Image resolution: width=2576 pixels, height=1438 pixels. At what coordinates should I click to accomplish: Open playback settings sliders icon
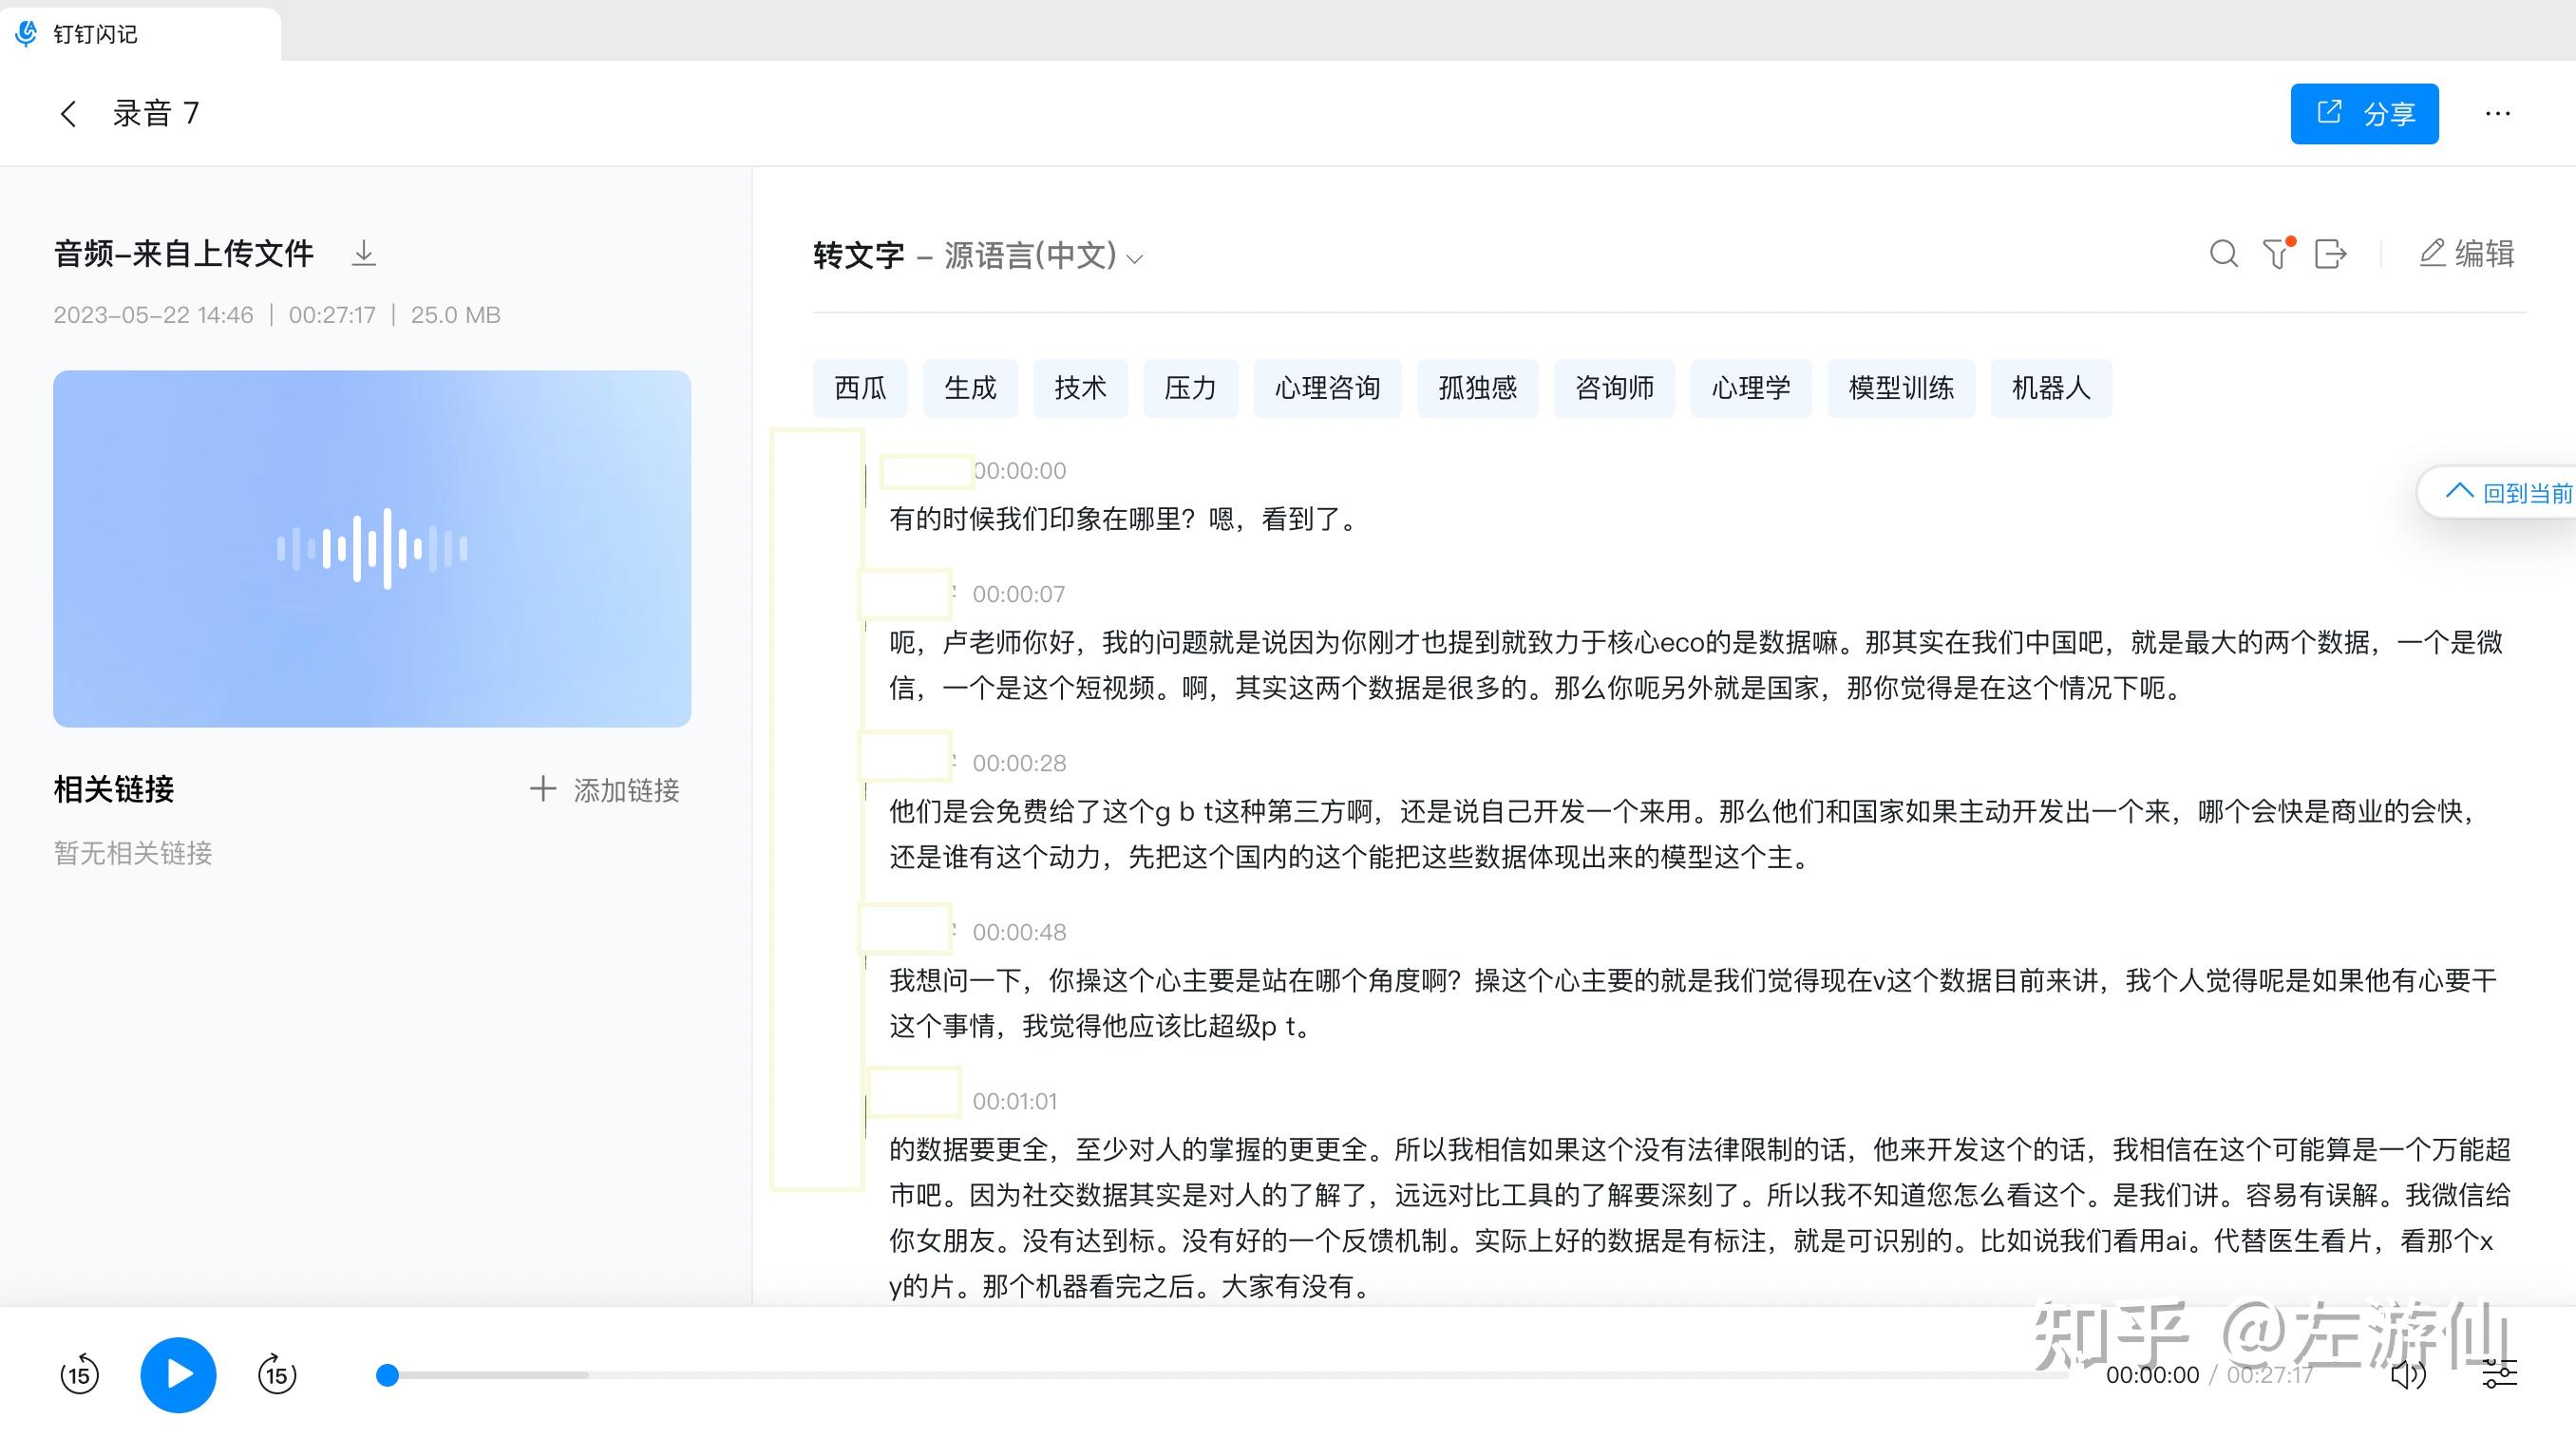pyautogui.click(x=2499, y=1375)
